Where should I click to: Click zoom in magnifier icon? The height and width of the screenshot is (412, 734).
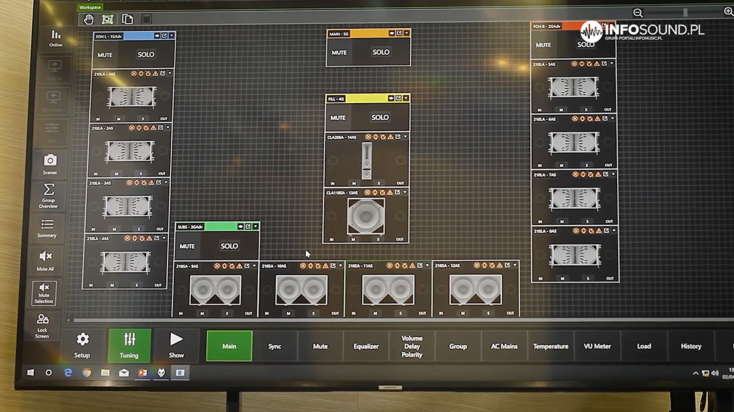(x=728, y=12)
